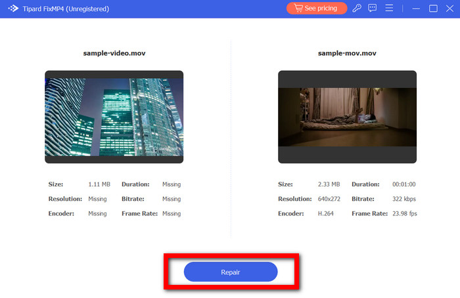Open the See pricing page

[x=316, y=9]
